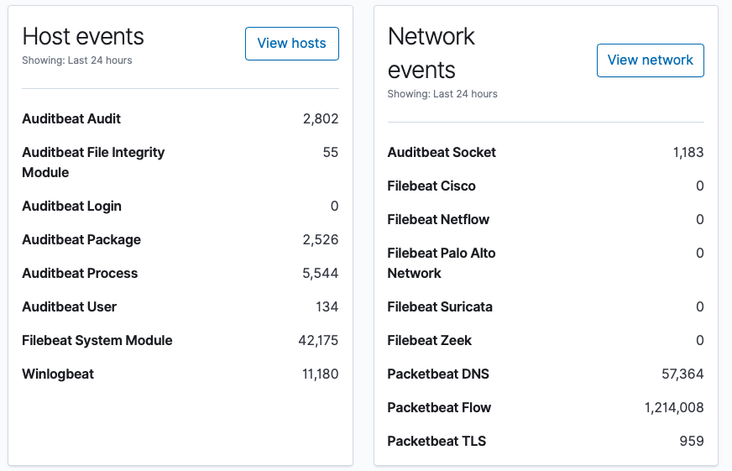
Task: Click the Filebeat Zeek label
Action: (x=430, y=340)
